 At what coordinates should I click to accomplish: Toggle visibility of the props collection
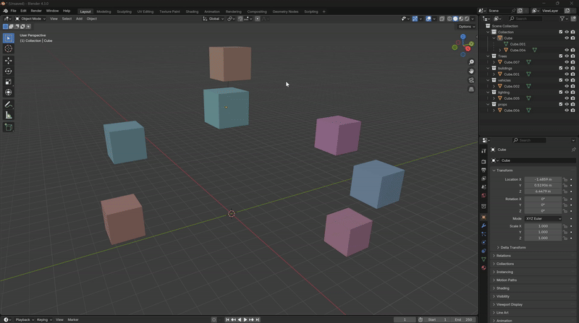pos(567,104)
